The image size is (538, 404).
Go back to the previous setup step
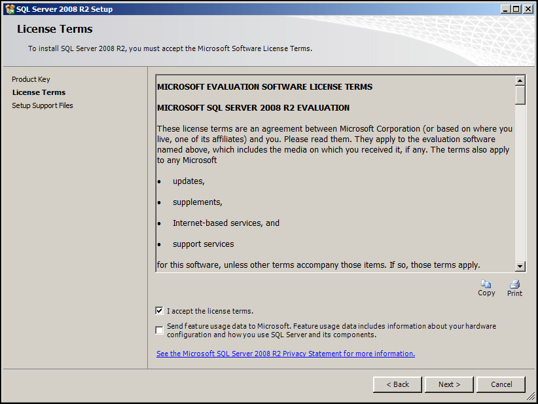[x=397, y=384]
